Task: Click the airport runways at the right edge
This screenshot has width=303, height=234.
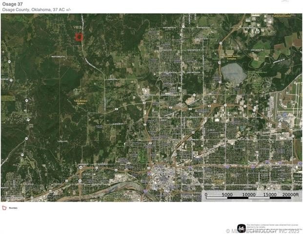Action: pos(285,105)
